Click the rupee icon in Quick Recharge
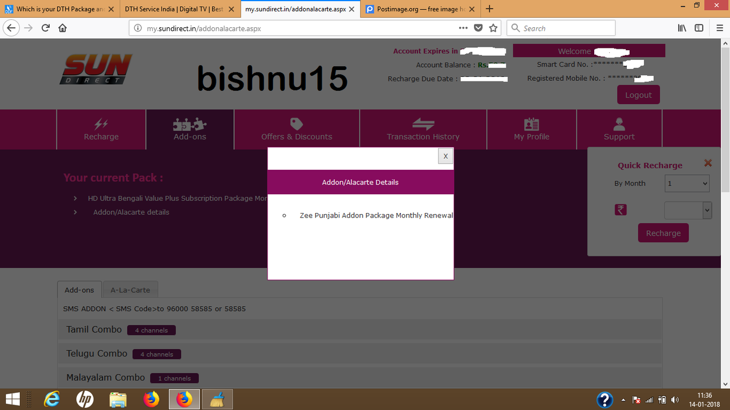The image size is (730, 410). [620, 210]
